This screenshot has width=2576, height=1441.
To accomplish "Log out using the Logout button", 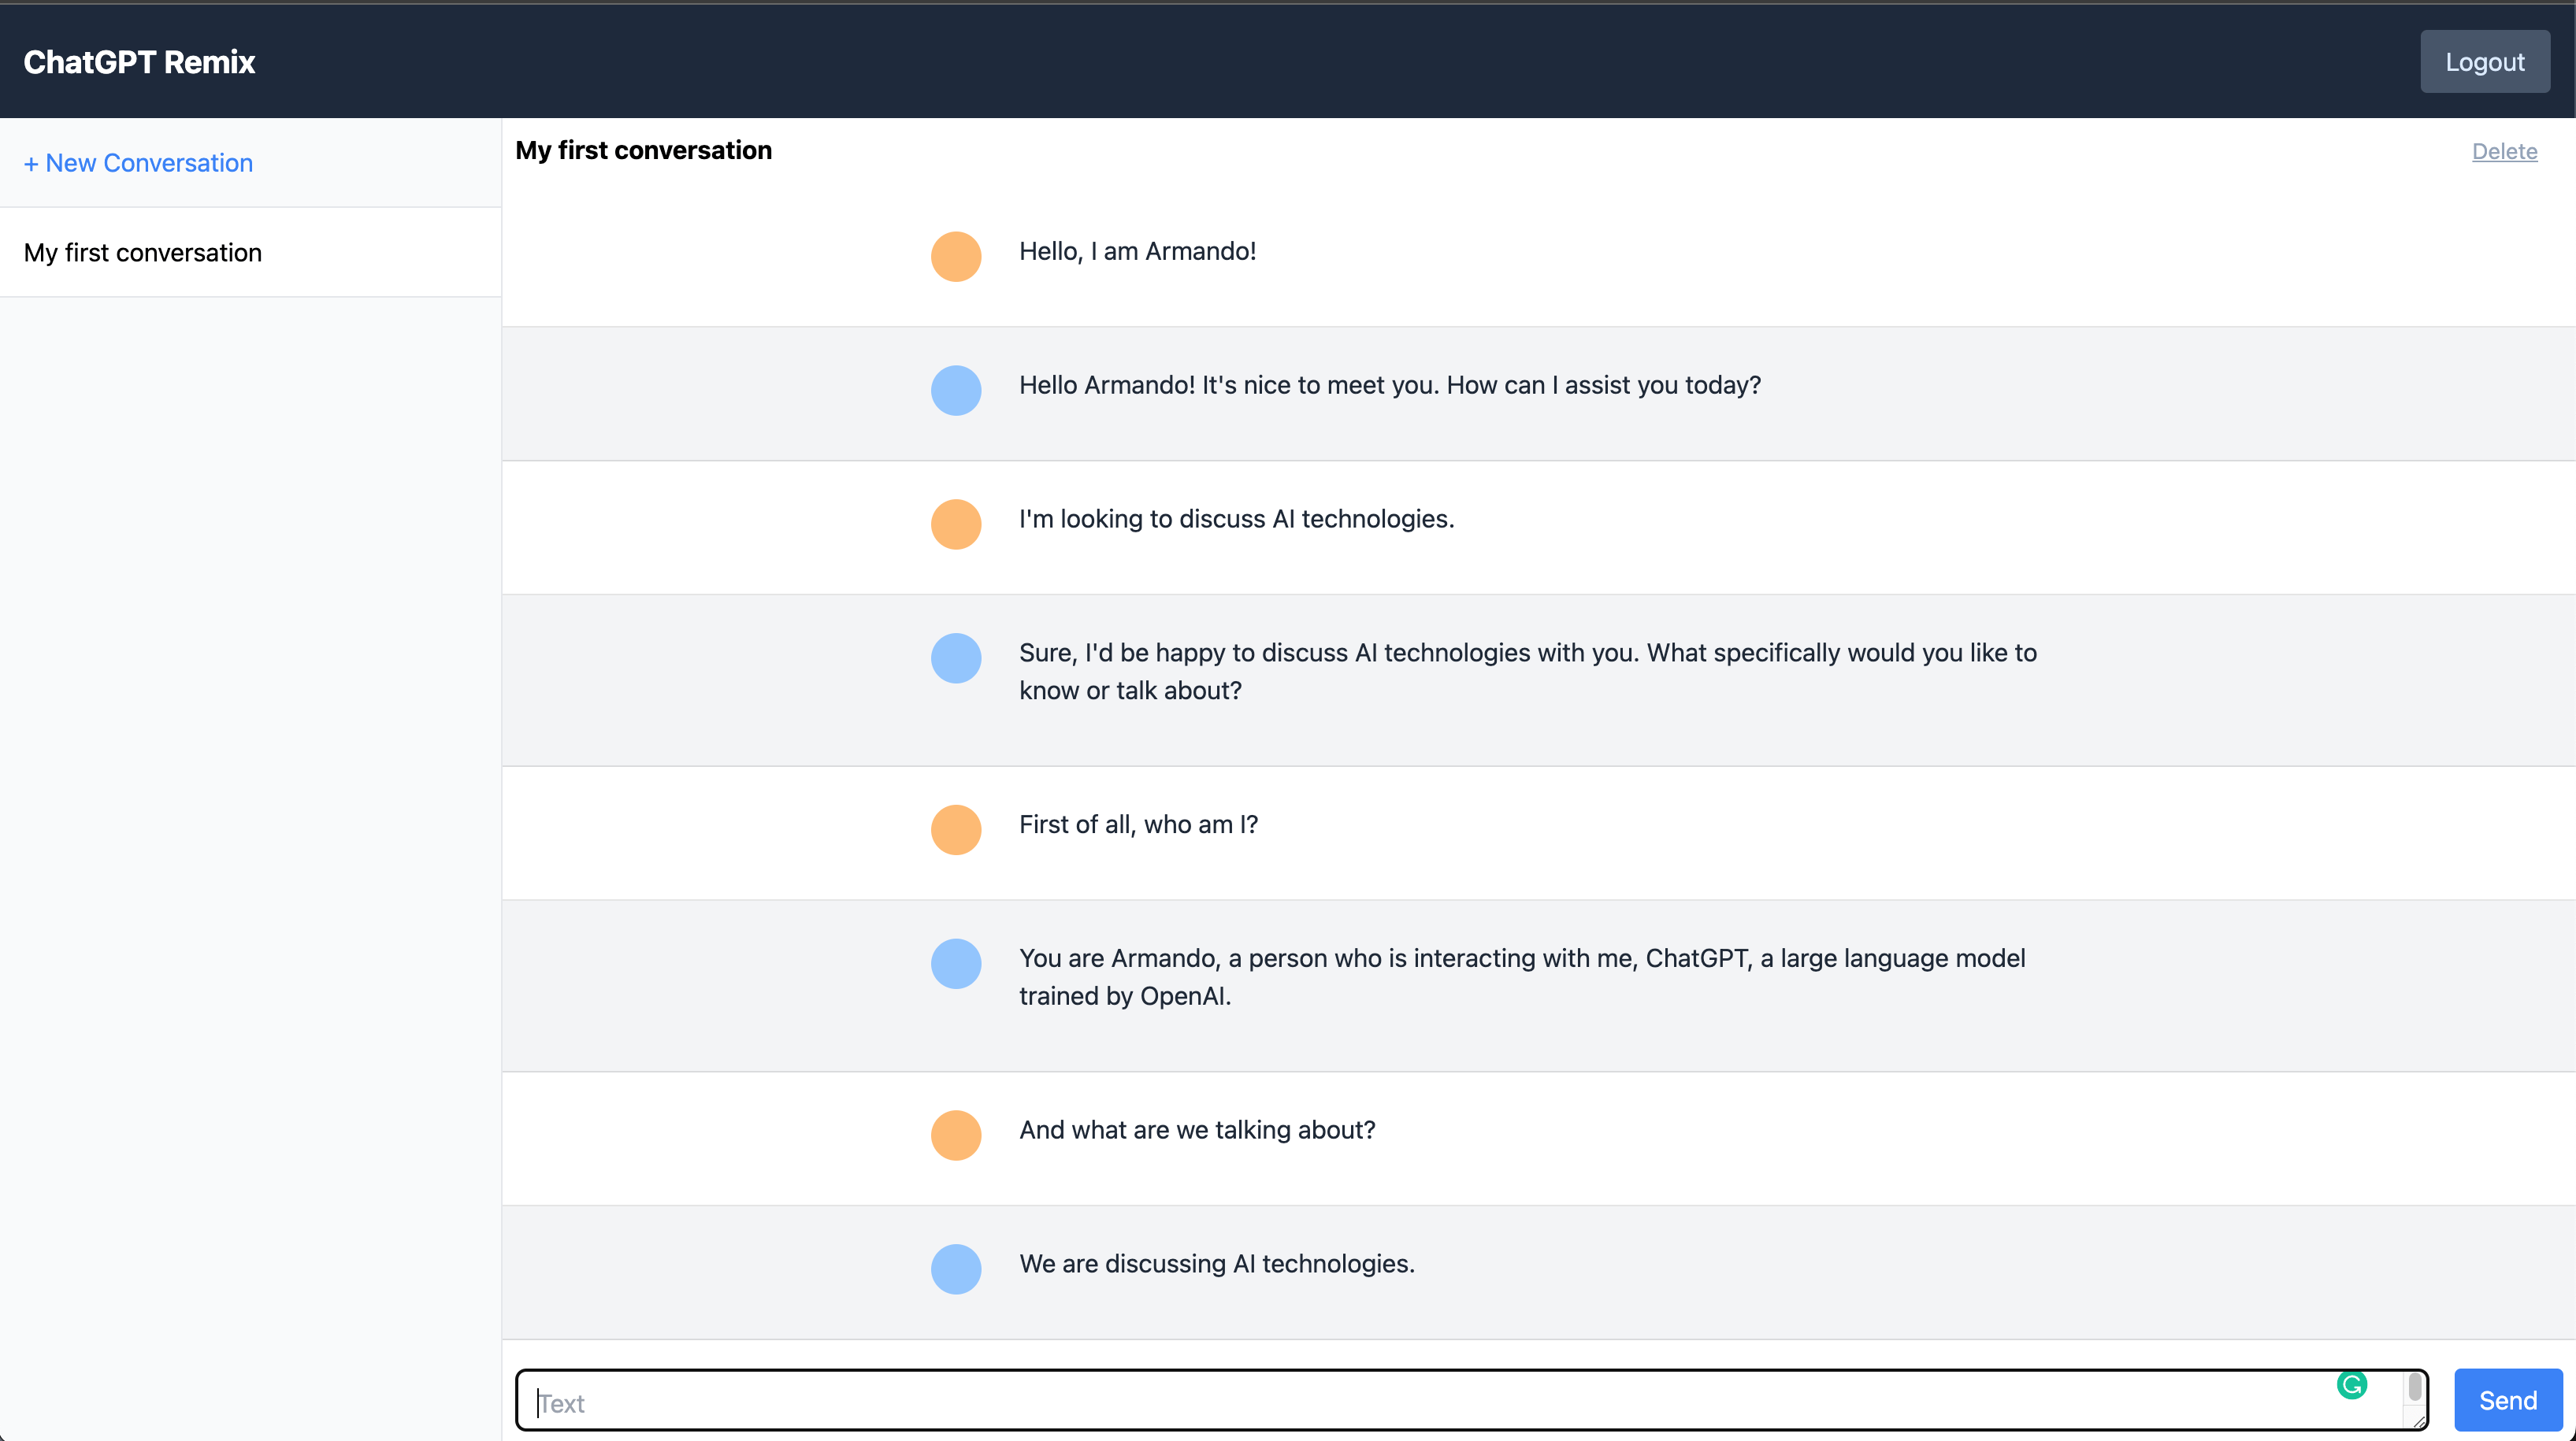I will [2484, 62].
